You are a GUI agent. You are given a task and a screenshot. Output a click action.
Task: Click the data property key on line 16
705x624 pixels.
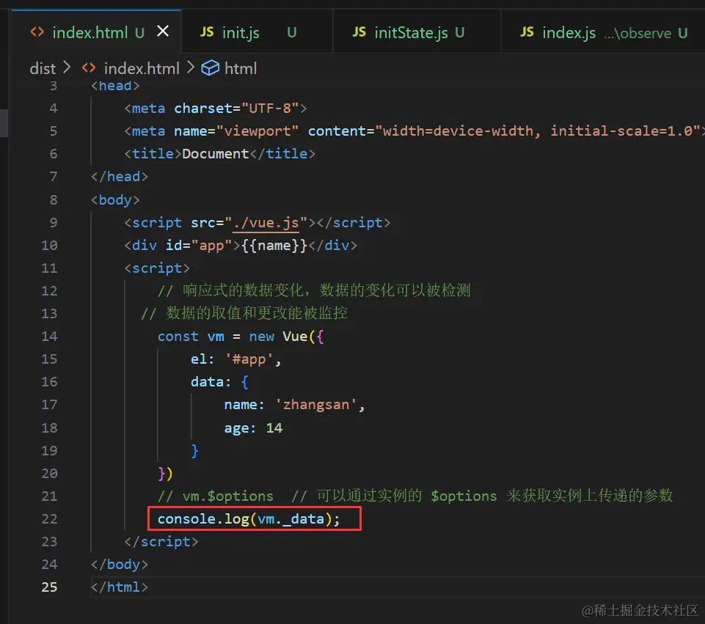click(208, 382)
